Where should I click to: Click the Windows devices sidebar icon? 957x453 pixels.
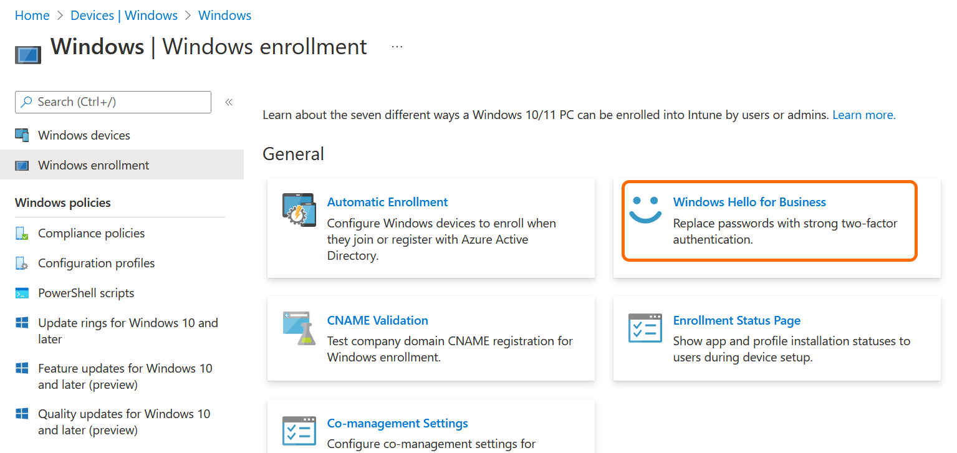[22, 135]
